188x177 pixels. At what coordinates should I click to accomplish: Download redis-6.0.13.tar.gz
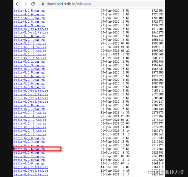click(30, 123)
